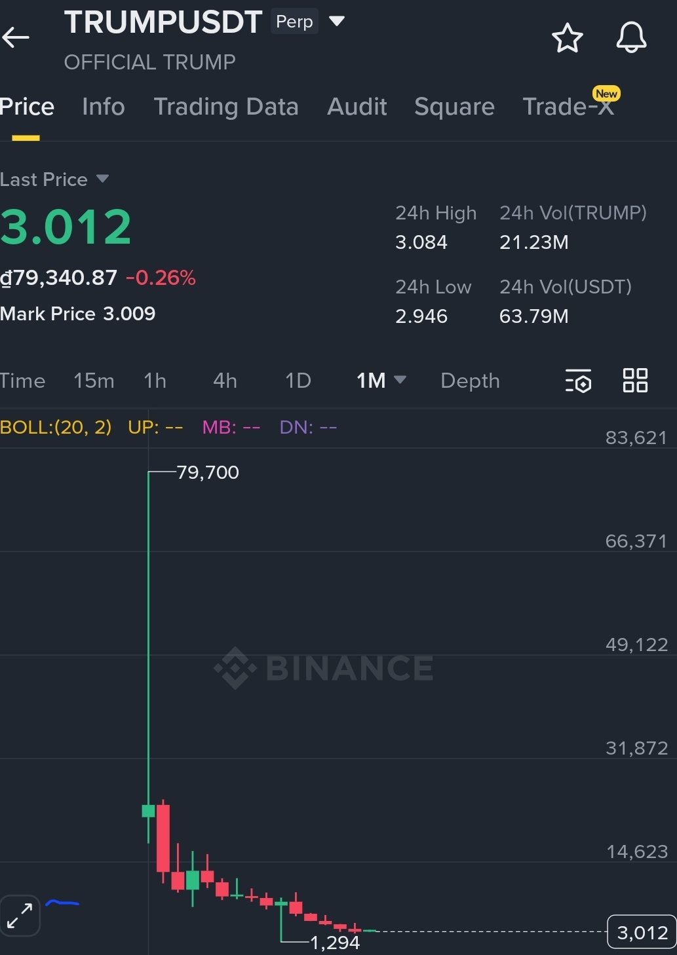Select the 1D chart interval

[298, 381]
